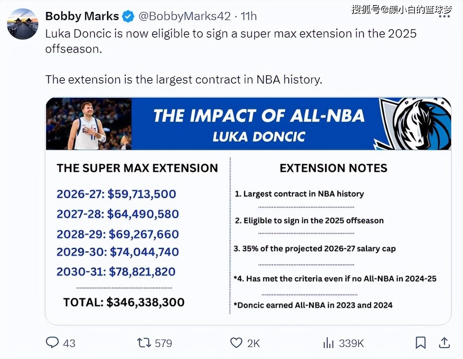Click the reply speech bubble icon

coord(52,343)
